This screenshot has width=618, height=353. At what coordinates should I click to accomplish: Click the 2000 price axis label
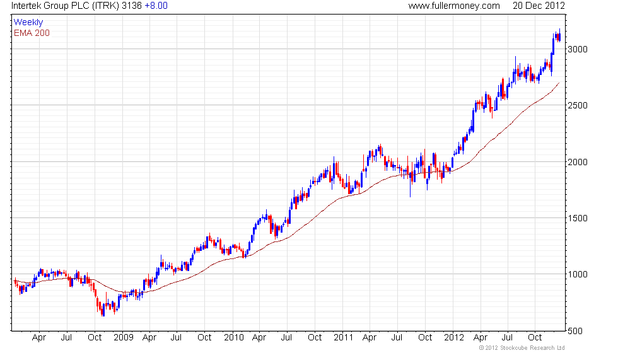click(578, 162)
